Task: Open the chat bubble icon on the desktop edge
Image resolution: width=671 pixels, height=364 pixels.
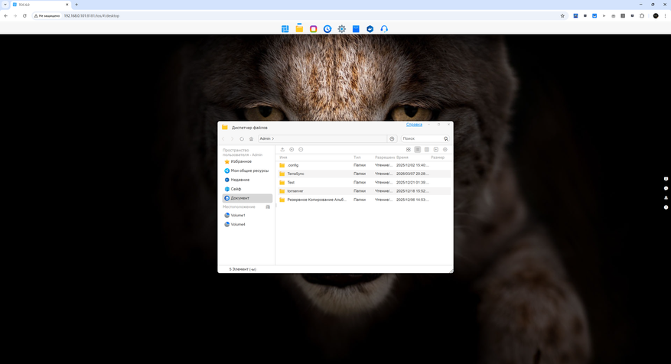Action: [666, 189]
